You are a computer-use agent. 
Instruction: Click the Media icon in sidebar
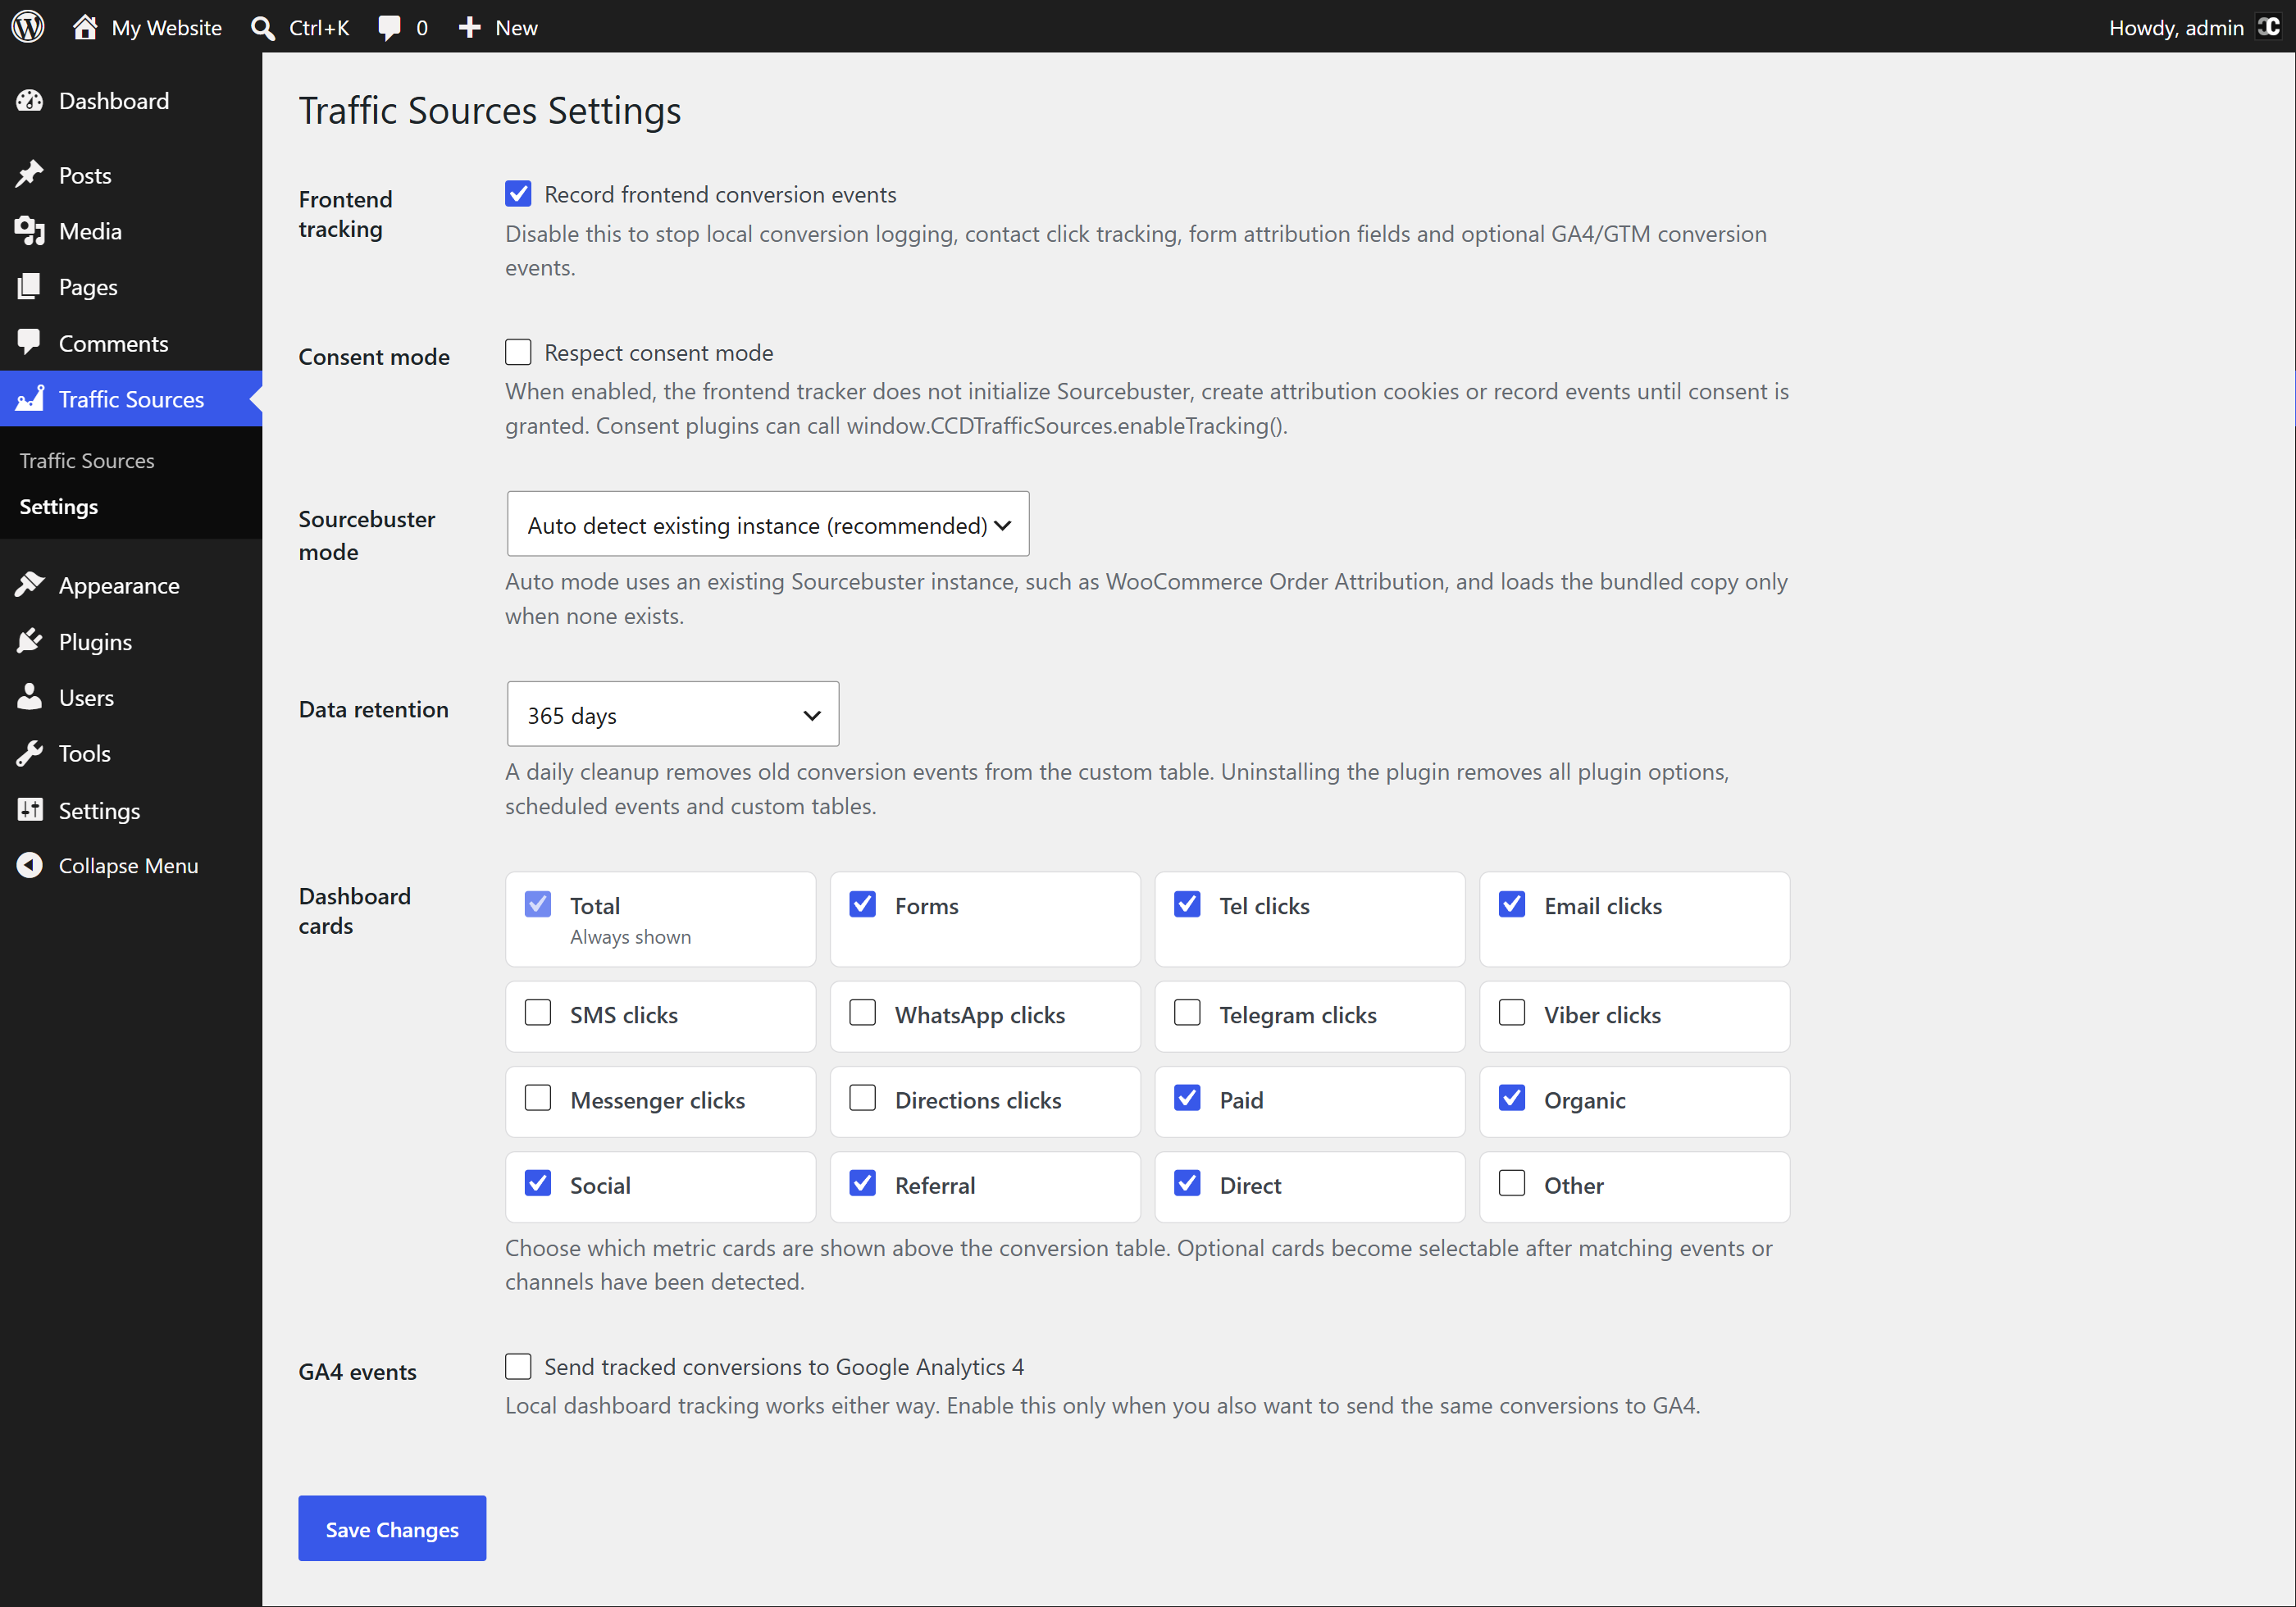tap(30, 231)
